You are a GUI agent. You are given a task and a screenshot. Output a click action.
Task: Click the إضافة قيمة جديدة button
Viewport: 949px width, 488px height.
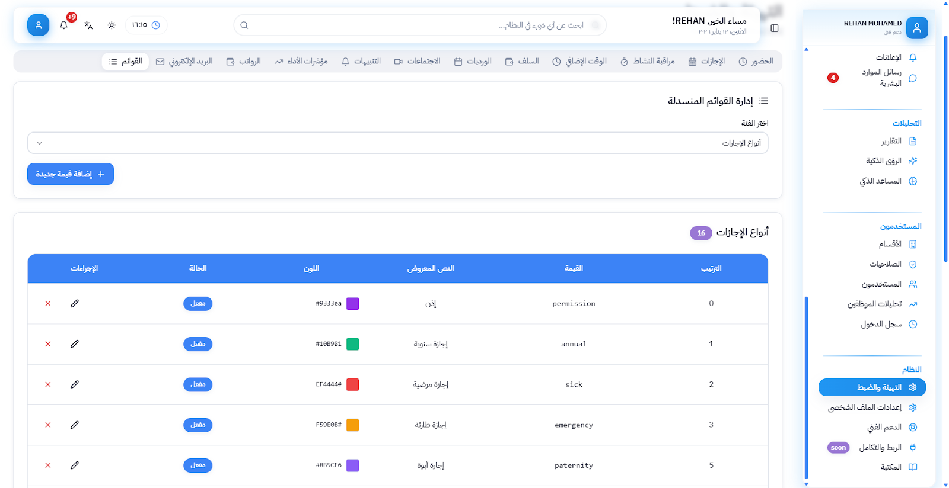click(x=71, y=174)
